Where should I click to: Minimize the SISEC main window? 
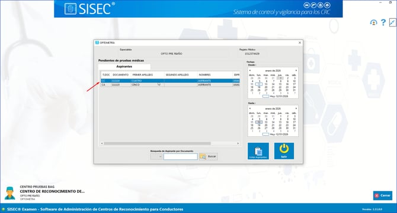point(380,2)
